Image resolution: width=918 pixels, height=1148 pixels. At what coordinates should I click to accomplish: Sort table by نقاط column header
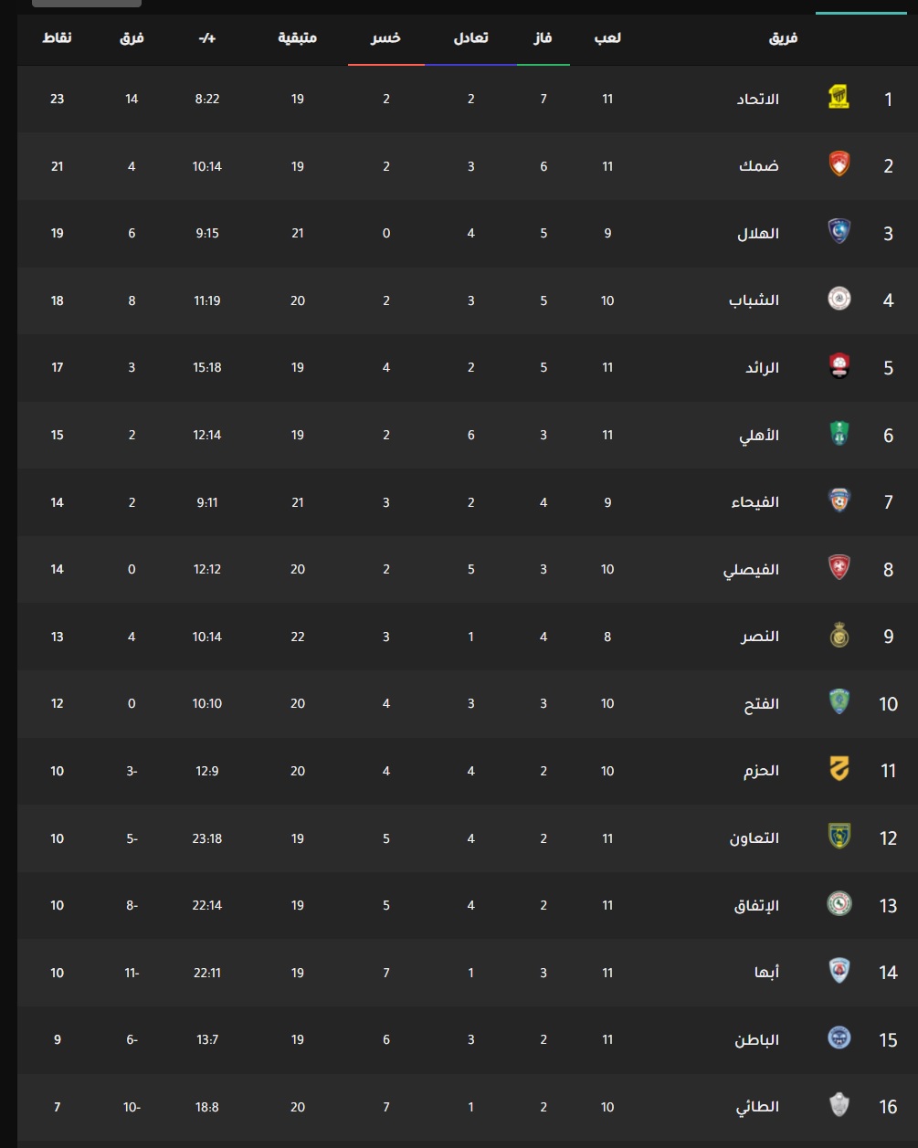point(58,37)
